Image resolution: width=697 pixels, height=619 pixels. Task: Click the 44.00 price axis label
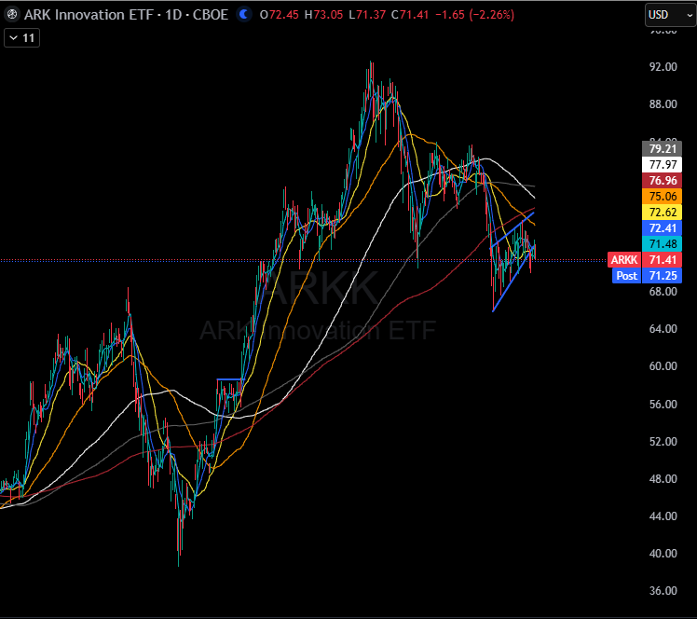pos(663,516)
